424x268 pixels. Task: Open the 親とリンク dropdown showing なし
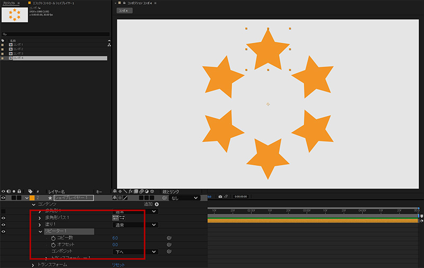coord(184,198)
